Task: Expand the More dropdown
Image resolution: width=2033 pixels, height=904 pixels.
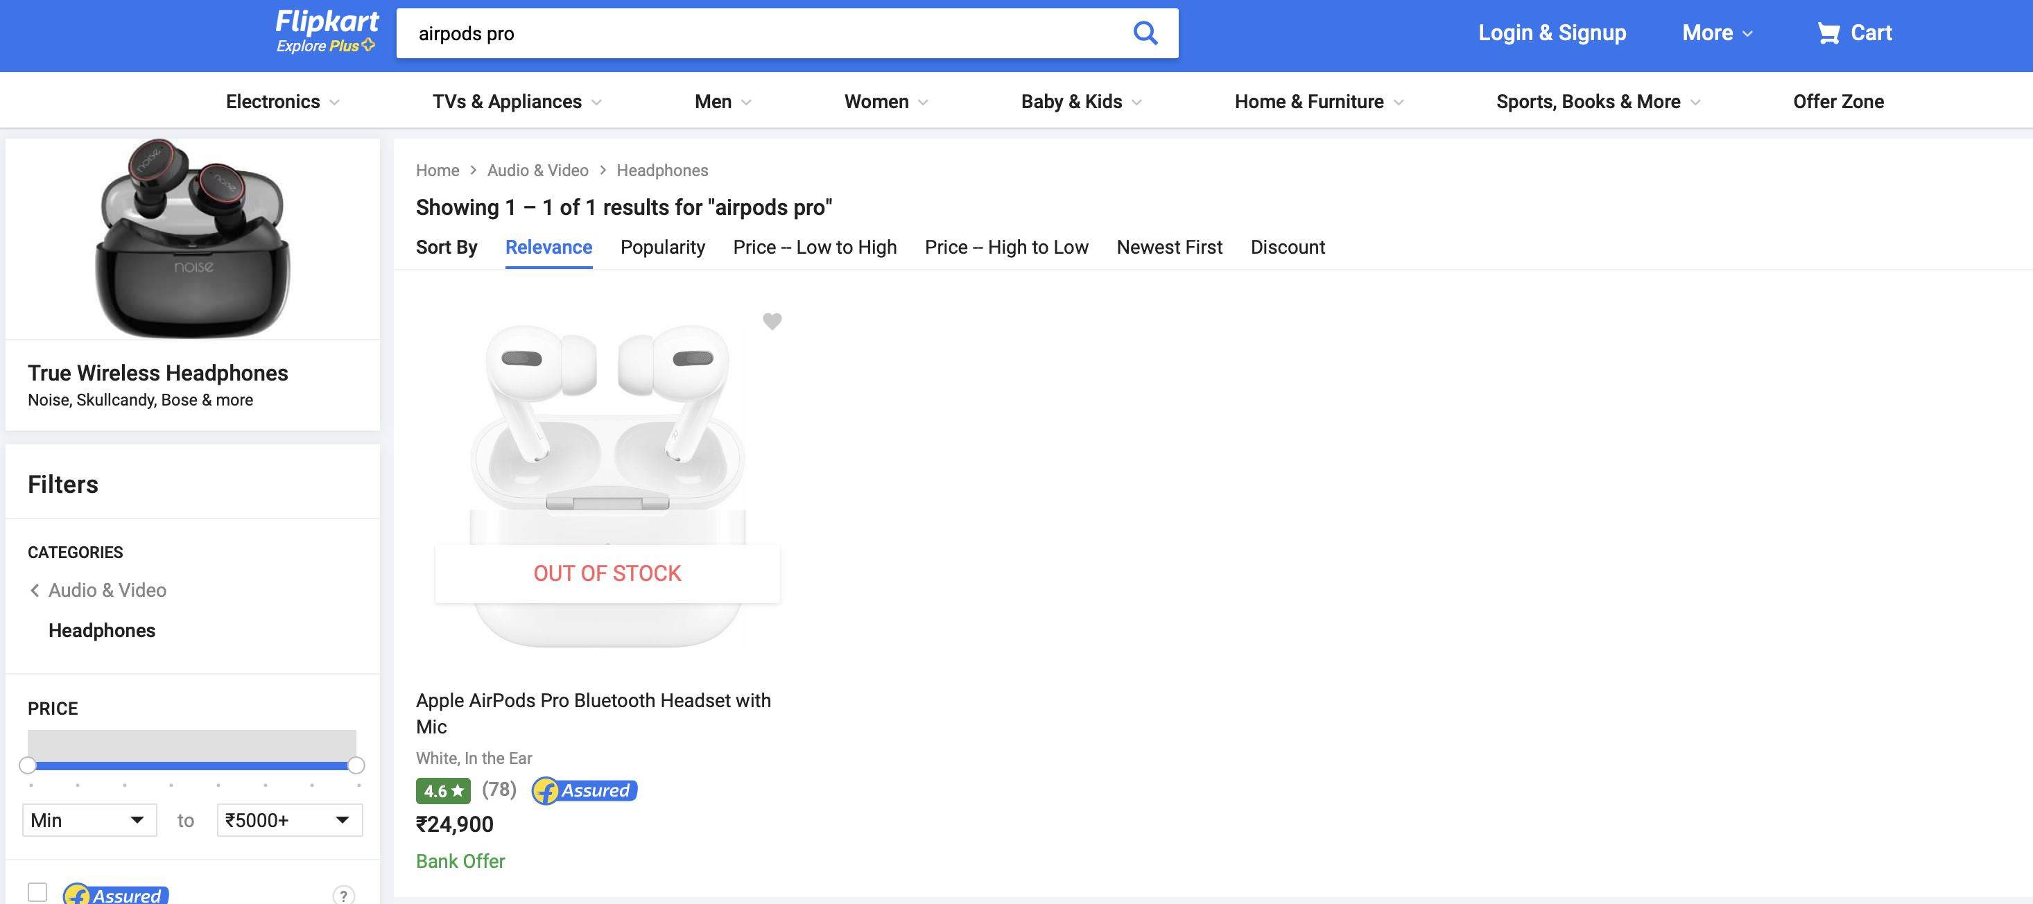Action: point(1718,33)
